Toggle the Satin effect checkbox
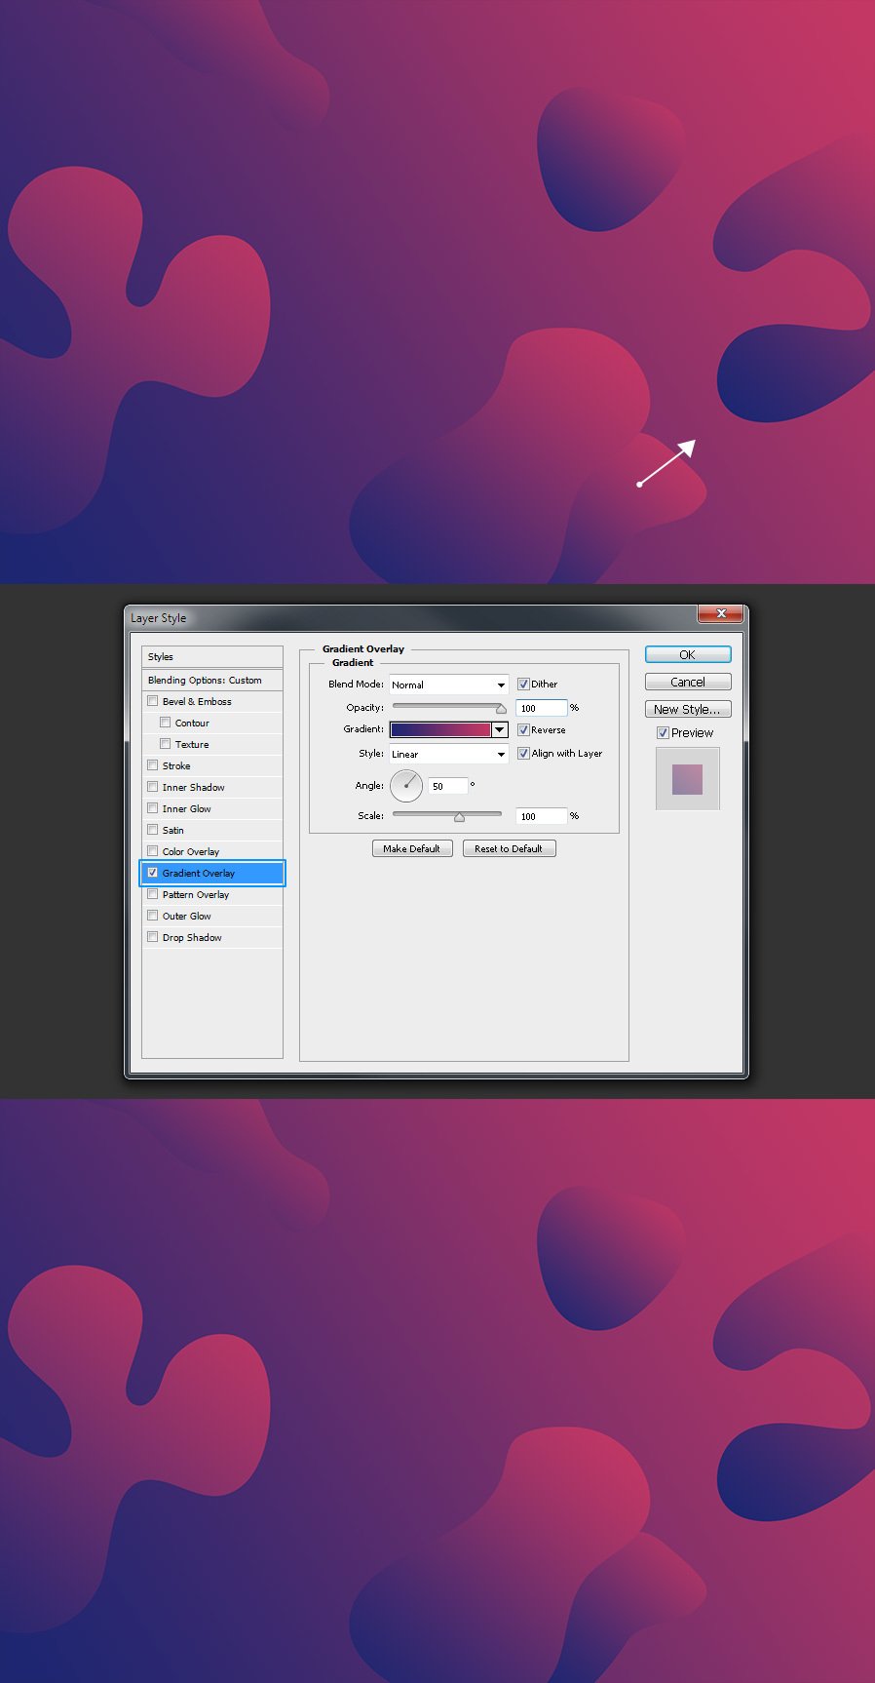The image size is (875, 1683). click(x=152, y=830)
